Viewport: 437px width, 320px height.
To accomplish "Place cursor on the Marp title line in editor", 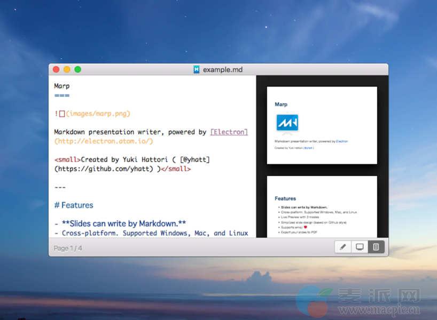I will (x=62, y=86).
